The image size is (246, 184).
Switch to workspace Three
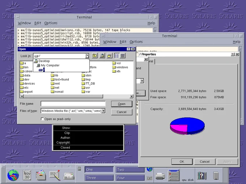[99, 178]
